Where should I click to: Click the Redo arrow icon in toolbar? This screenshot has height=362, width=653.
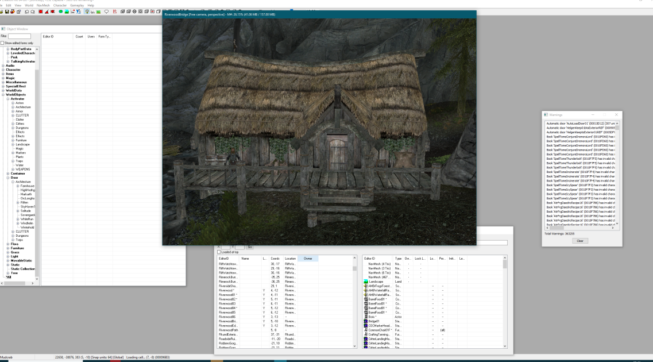click(x=33, y=11)
